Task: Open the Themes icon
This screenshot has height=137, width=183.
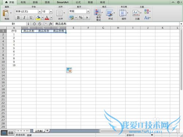Action: click(136, 13)
